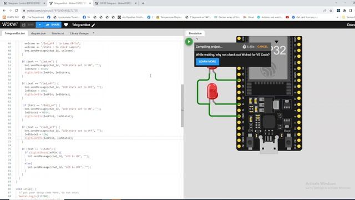Open the Library Manager tab
355x200 pixels.
[79, 33]
